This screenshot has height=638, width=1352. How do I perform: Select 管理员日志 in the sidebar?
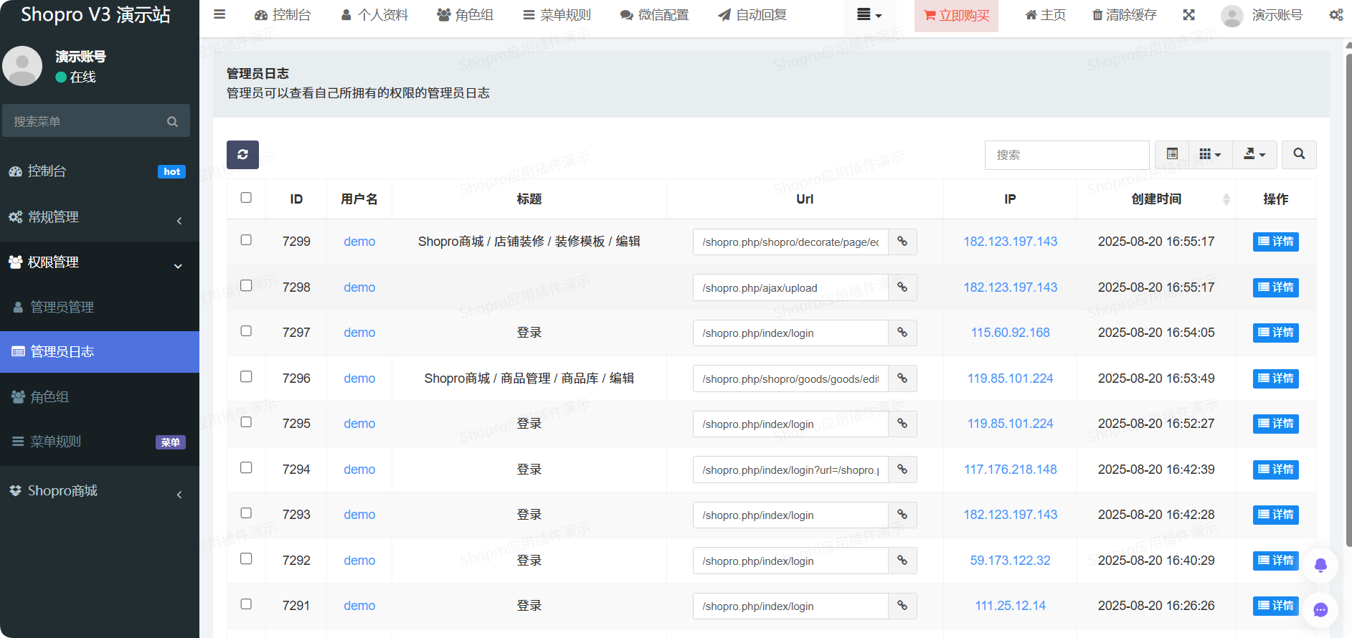(x=100, y=352)
